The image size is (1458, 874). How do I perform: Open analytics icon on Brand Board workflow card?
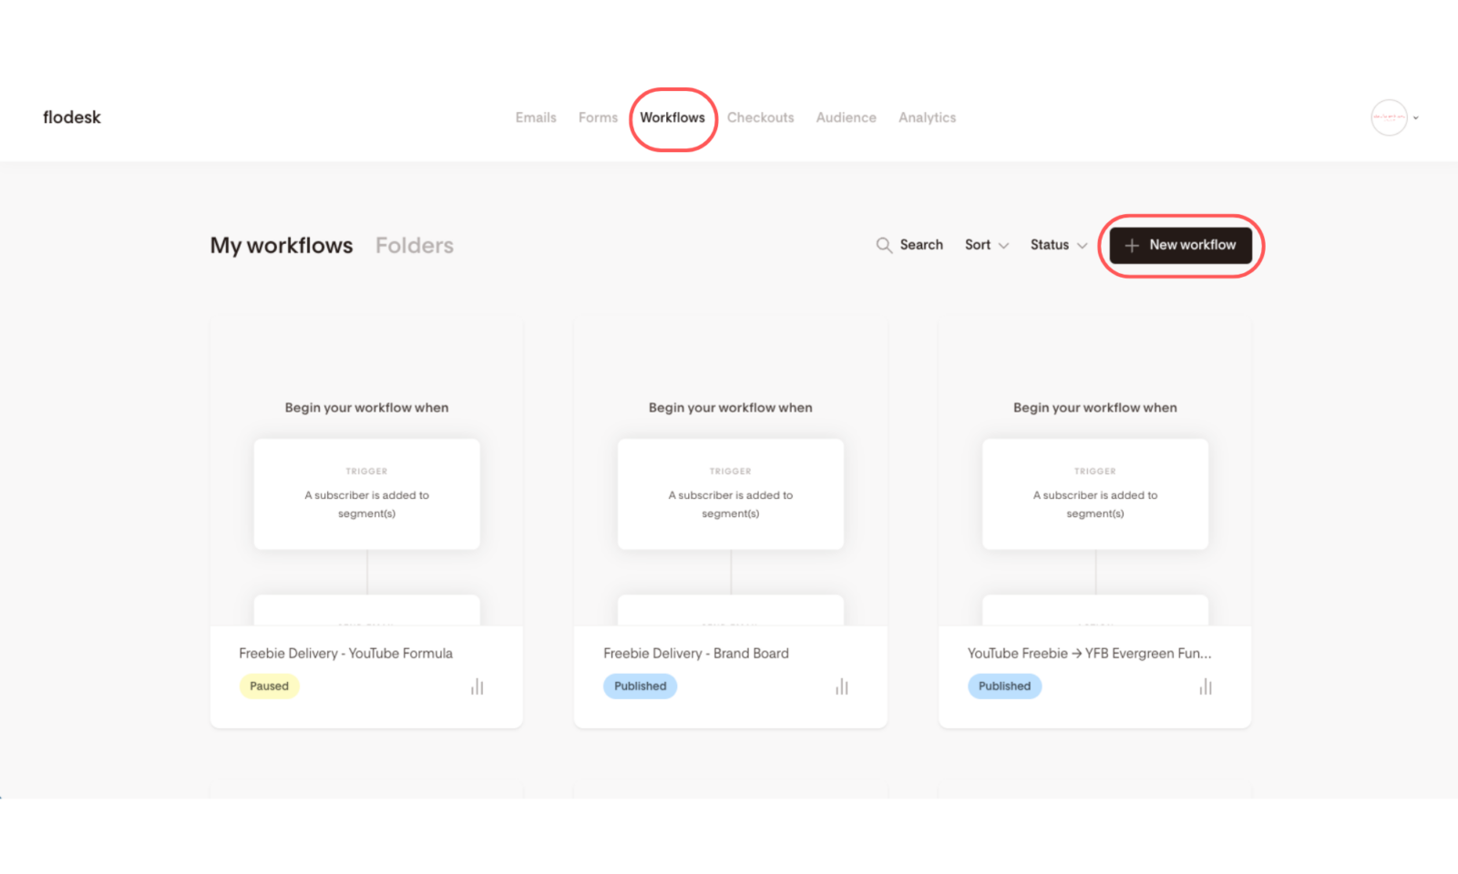tap(841, 686)
